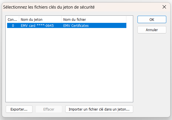
Task: Click the divider after Nom du fichier column
Action: coord(126,19)
